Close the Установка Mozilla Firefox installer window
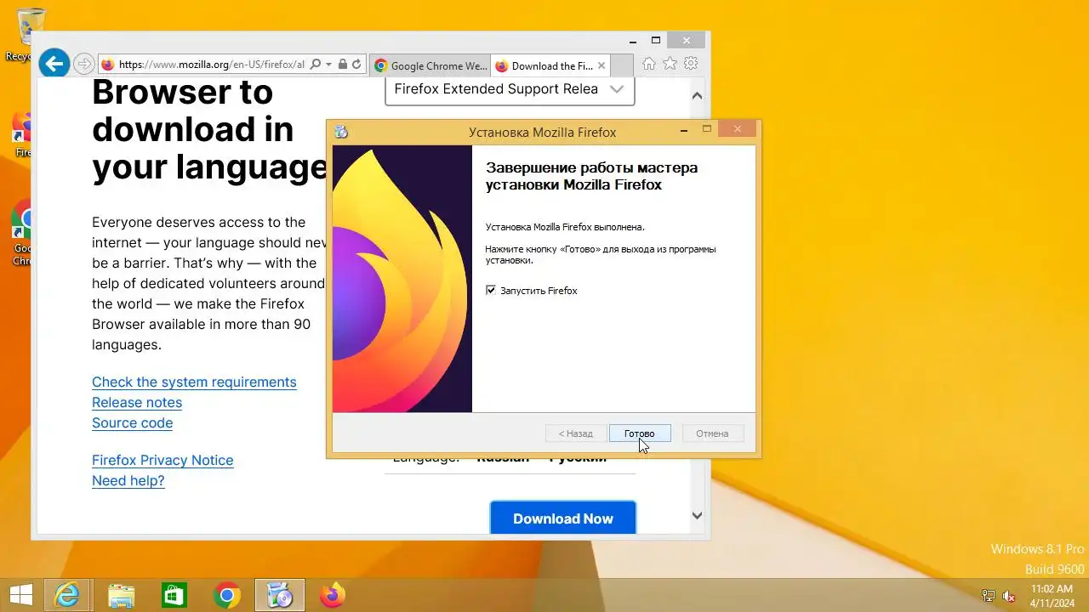The width and height of the screenshot is (1089, 612). [x=737, y=129]
